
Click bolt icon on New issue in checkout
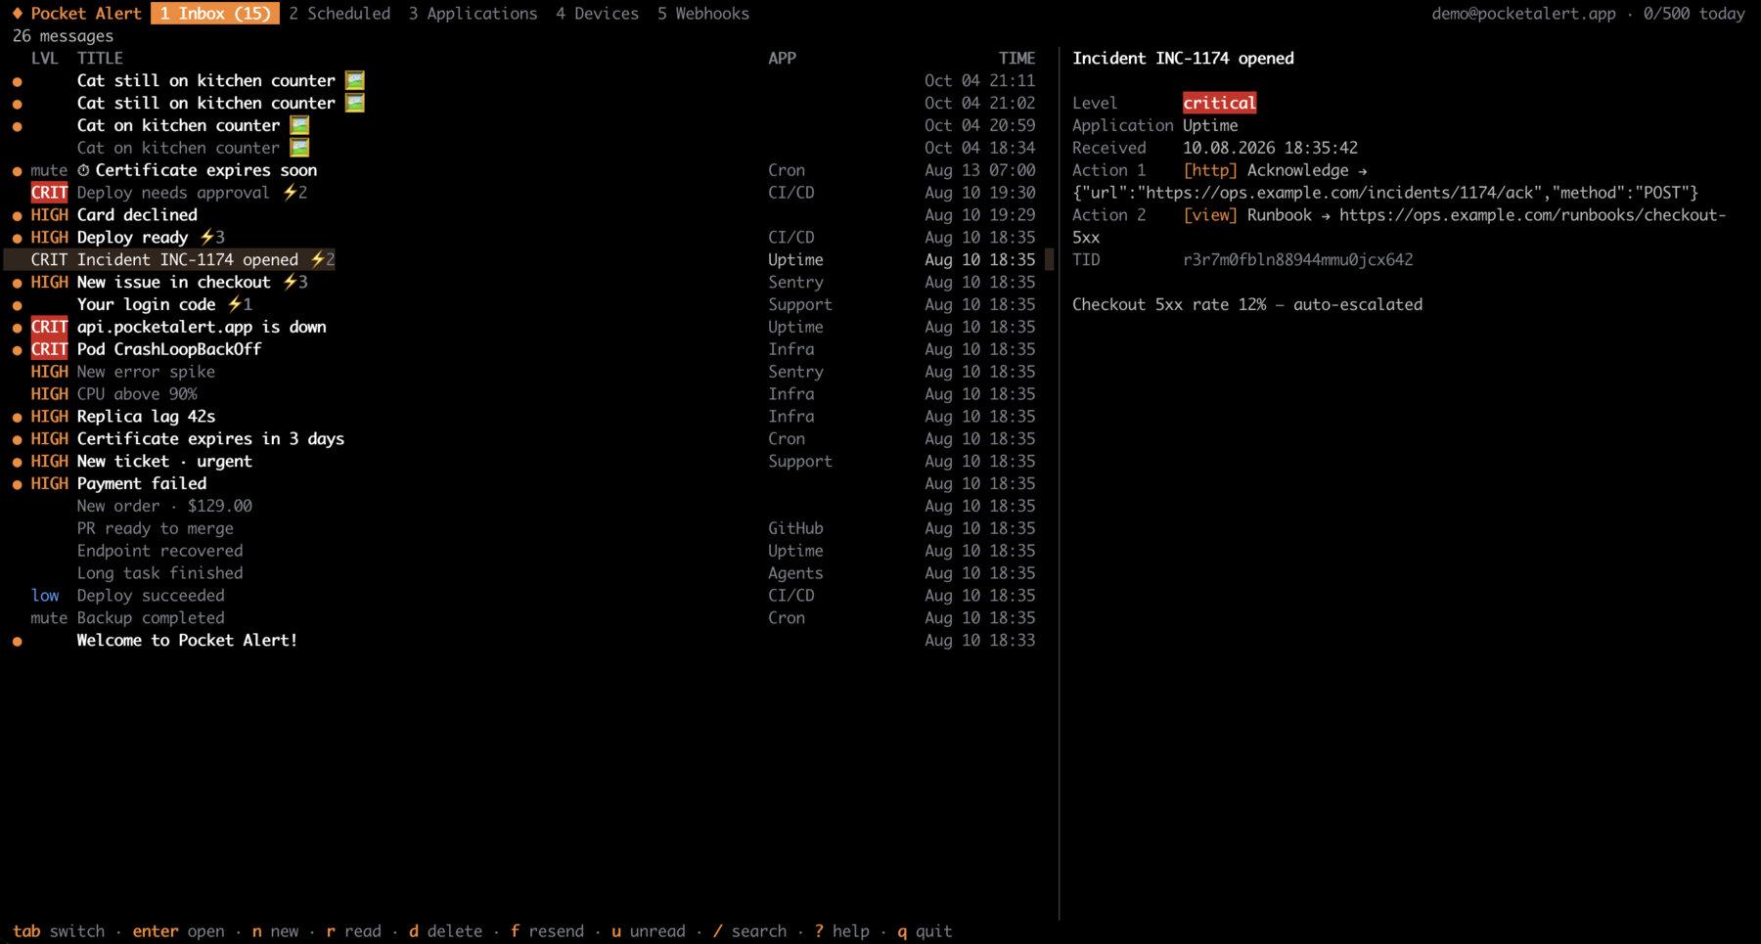[290, 282]
